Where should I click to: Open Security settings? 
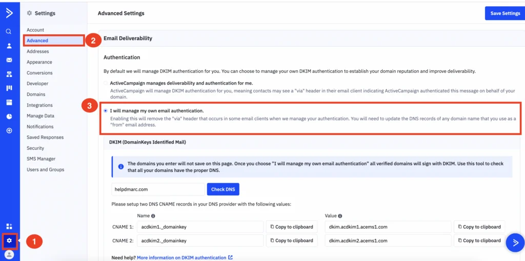pyautogui.click(x=35, y=148)
